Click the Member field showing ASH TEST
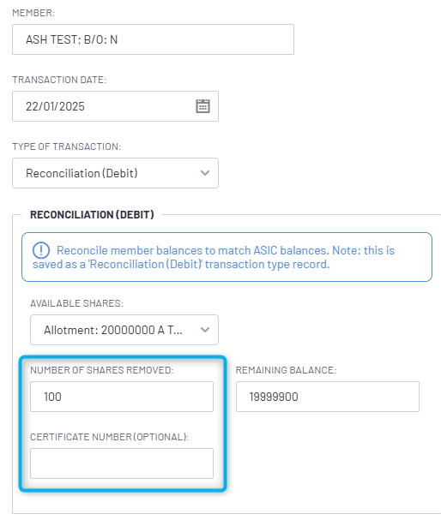This screenshot has height=520, width=441. coord(153,39)
